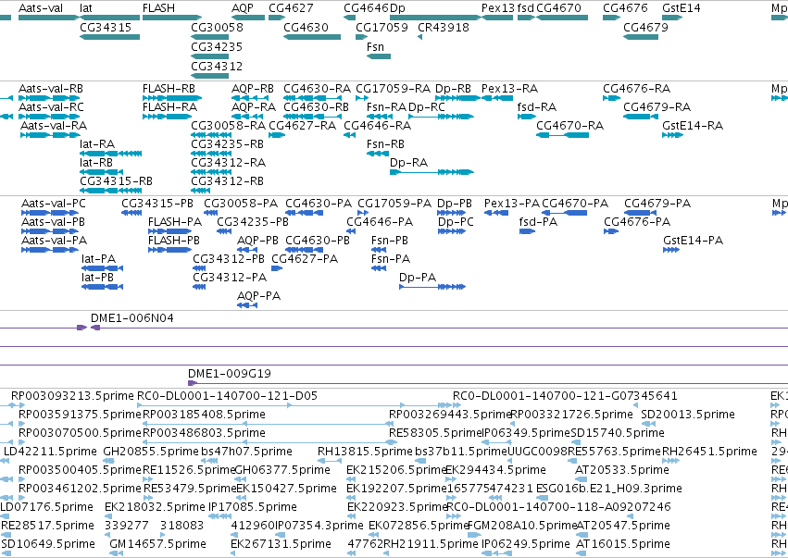Click the CG4676 gene label
Viewport: 788px width, 558px height.
click(626, 8)
